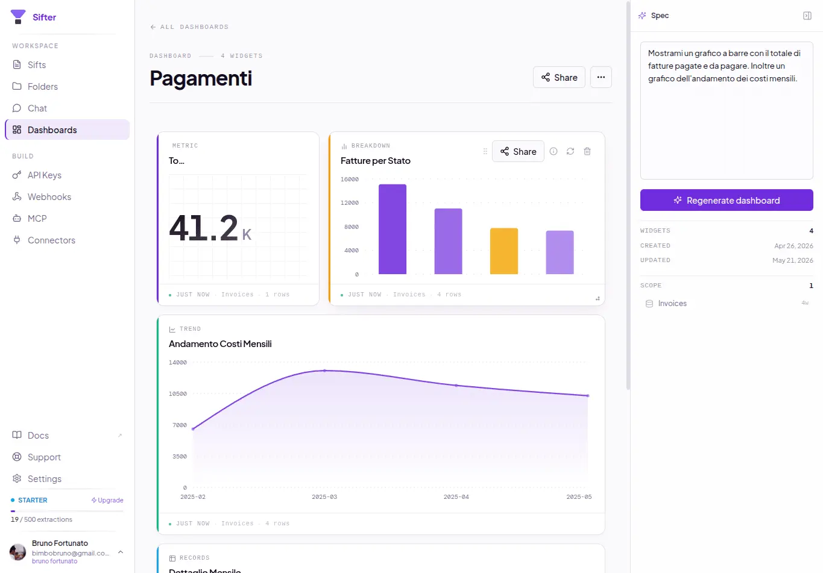Click the Fatture per Stato title
The height and width of the screenshot is (573, 823).
(x=376, y=161)
